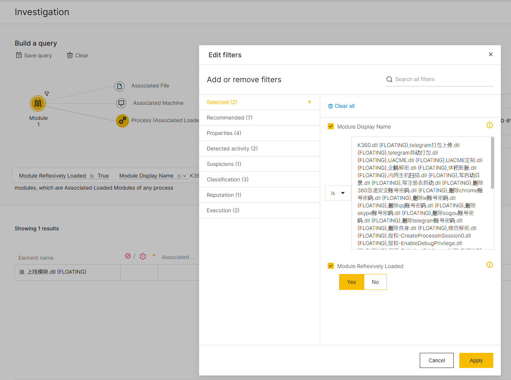Viewport: 511px width, 380px height.
Task: Click the Save query link
Action: 38,55
